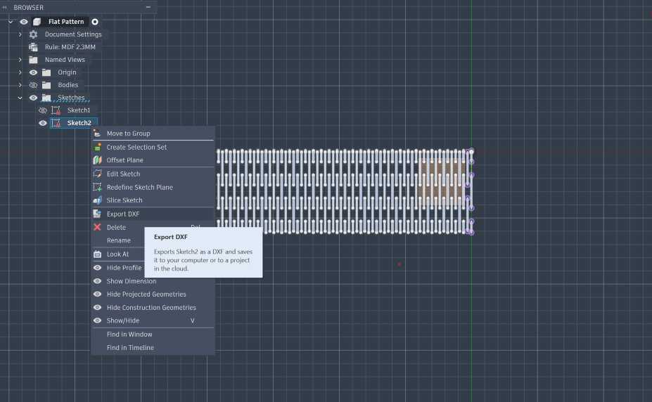Image resolution: width=652 pixels, height=402 pixels.
Task: Collapse the Browser panel with minus button
Action: pos(148,7)
